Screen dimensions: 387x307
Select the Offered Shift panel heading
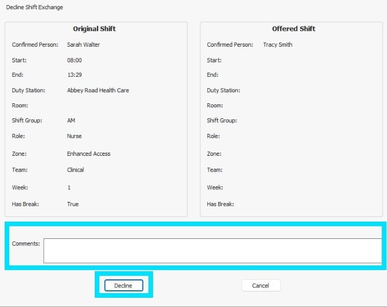tap(293, 29)
